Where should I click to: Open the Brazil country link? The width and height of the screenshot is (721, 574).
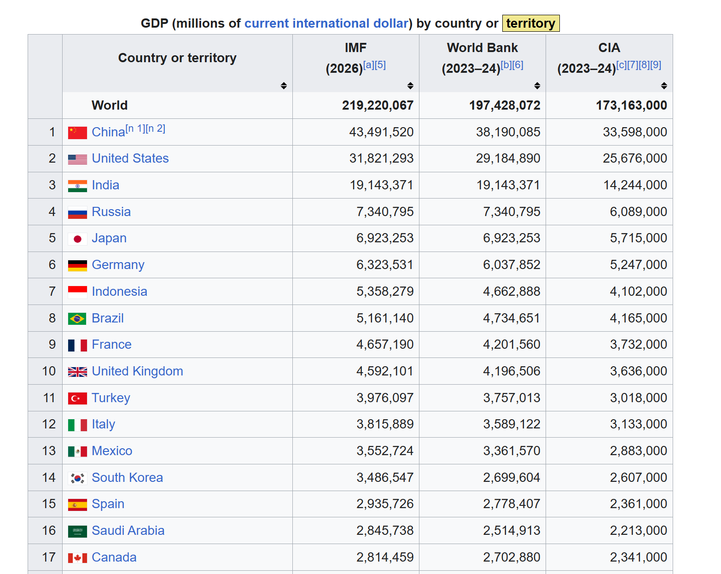click(x=108, y=318)
